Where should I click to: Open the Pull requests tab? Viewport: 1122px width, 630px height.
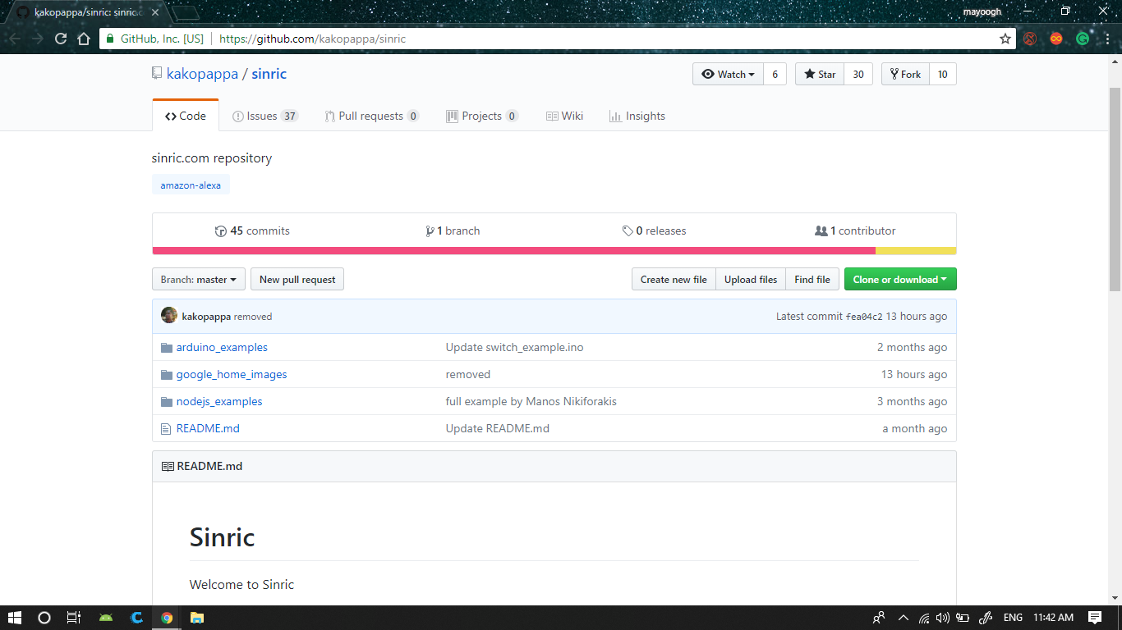point(372,116)
